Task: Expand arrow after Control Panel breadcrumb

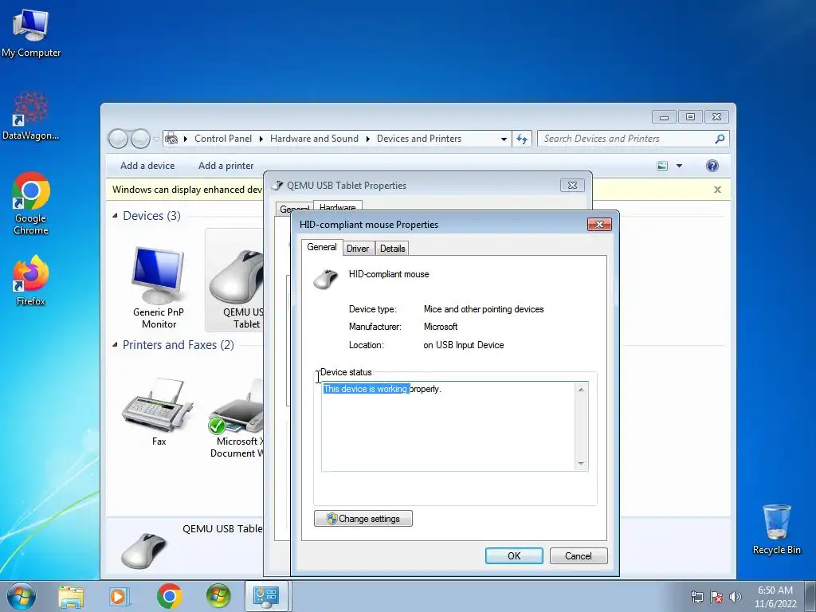Action: click(x=261, y=139)
